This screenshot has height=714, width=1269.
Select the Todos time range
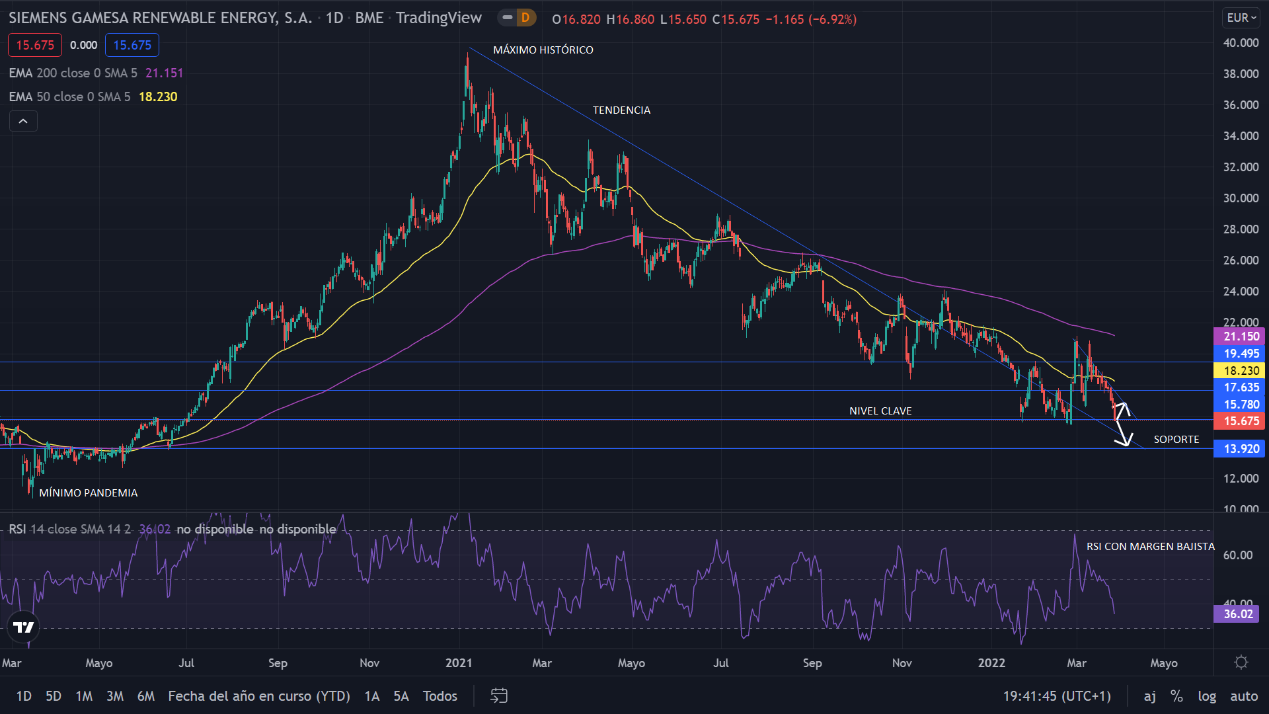click(x=440, y=695)
